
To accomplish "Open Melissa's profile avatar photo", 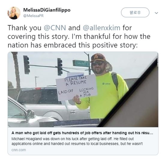I will tap(14, 13).
